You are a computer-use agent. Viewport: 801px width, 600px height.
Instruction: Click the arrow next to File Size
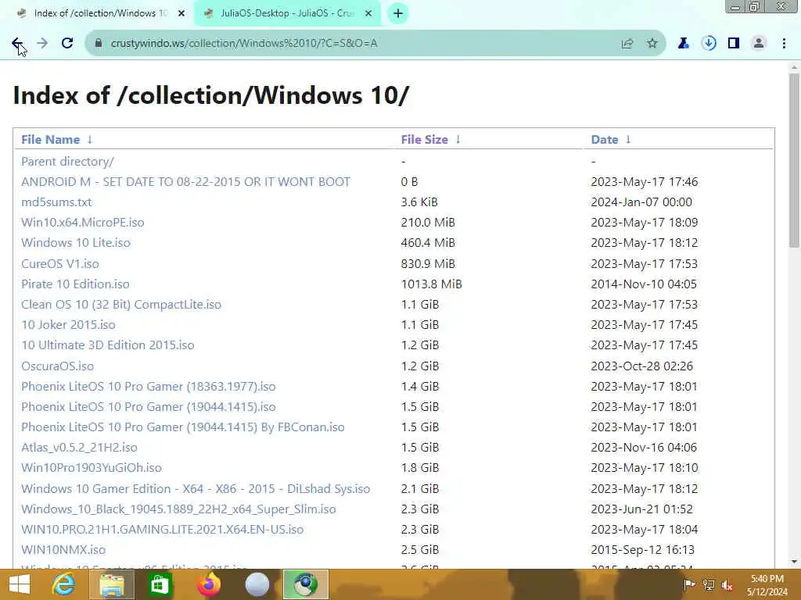click(x=458, y=139)
